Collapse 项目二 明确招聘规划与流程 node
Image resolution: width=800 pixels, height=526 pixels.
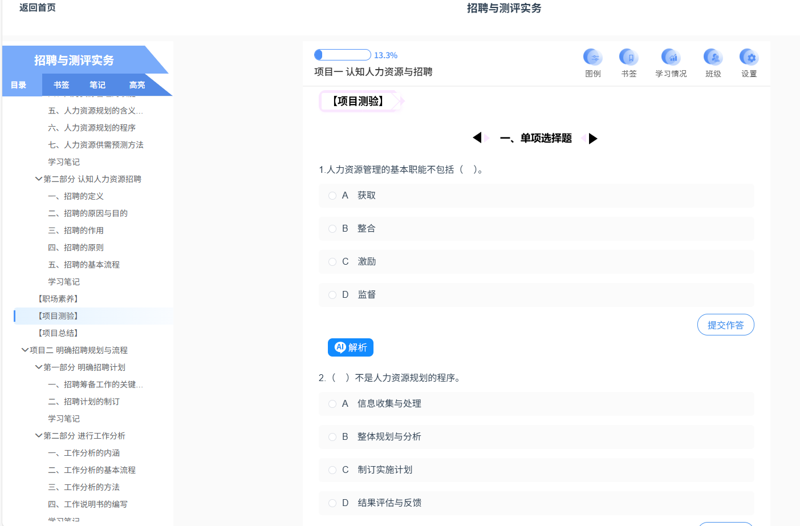pos(25,350)
